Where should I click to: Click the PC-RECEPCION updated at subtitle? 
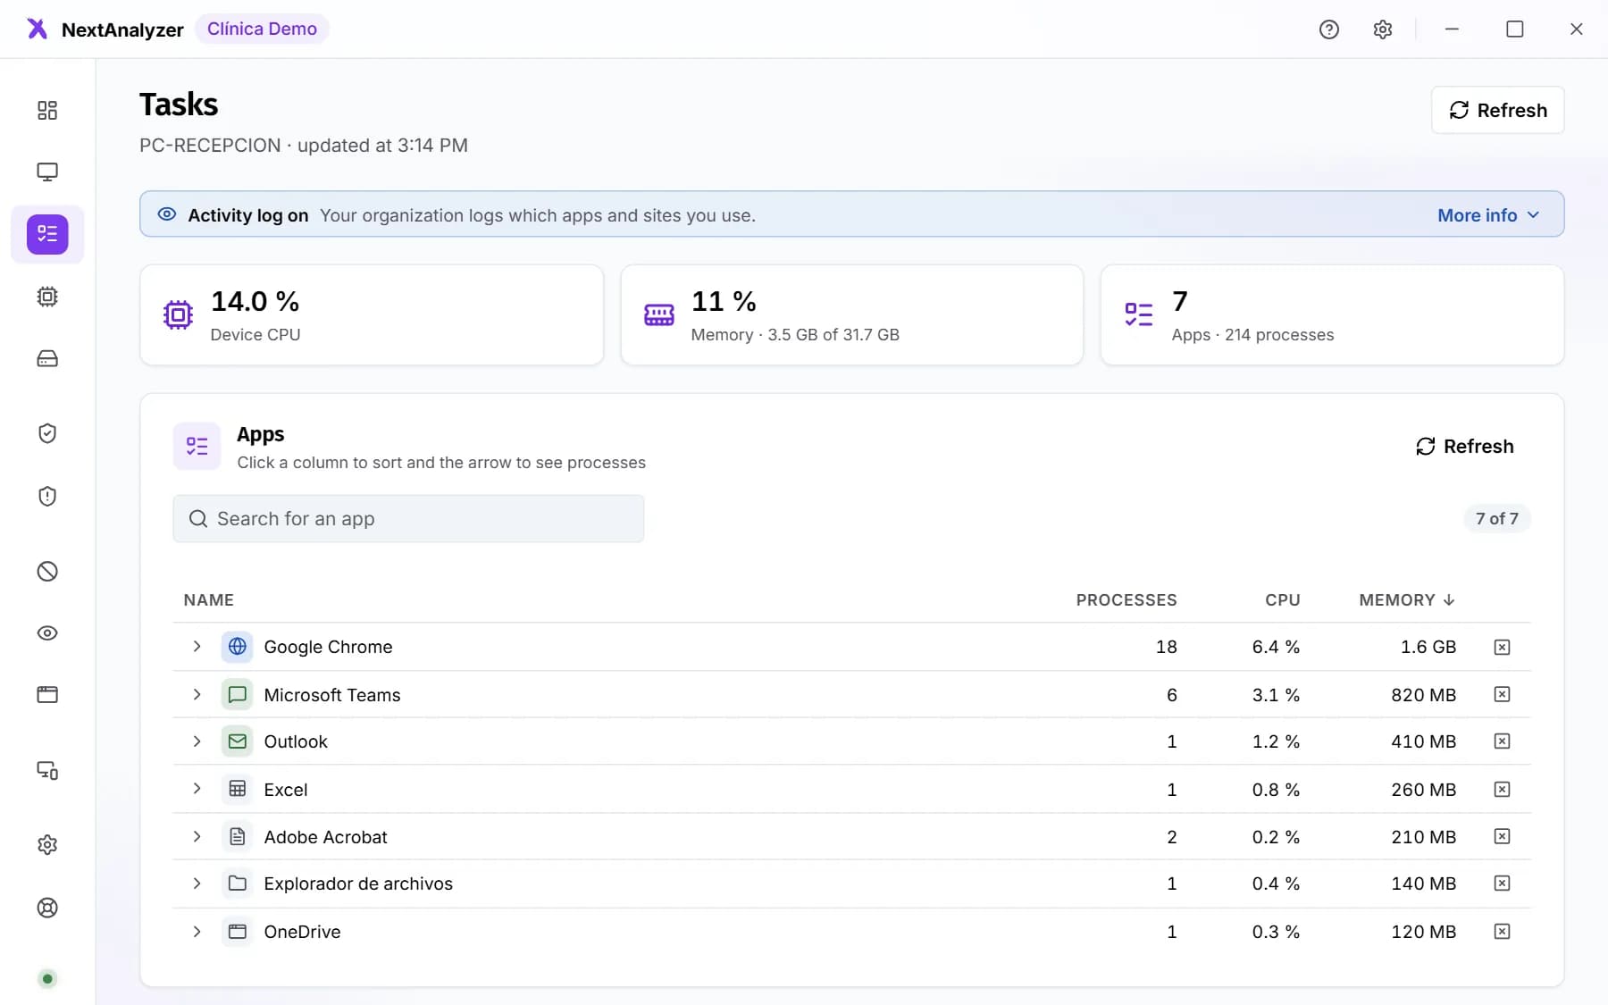coord(304,146)
